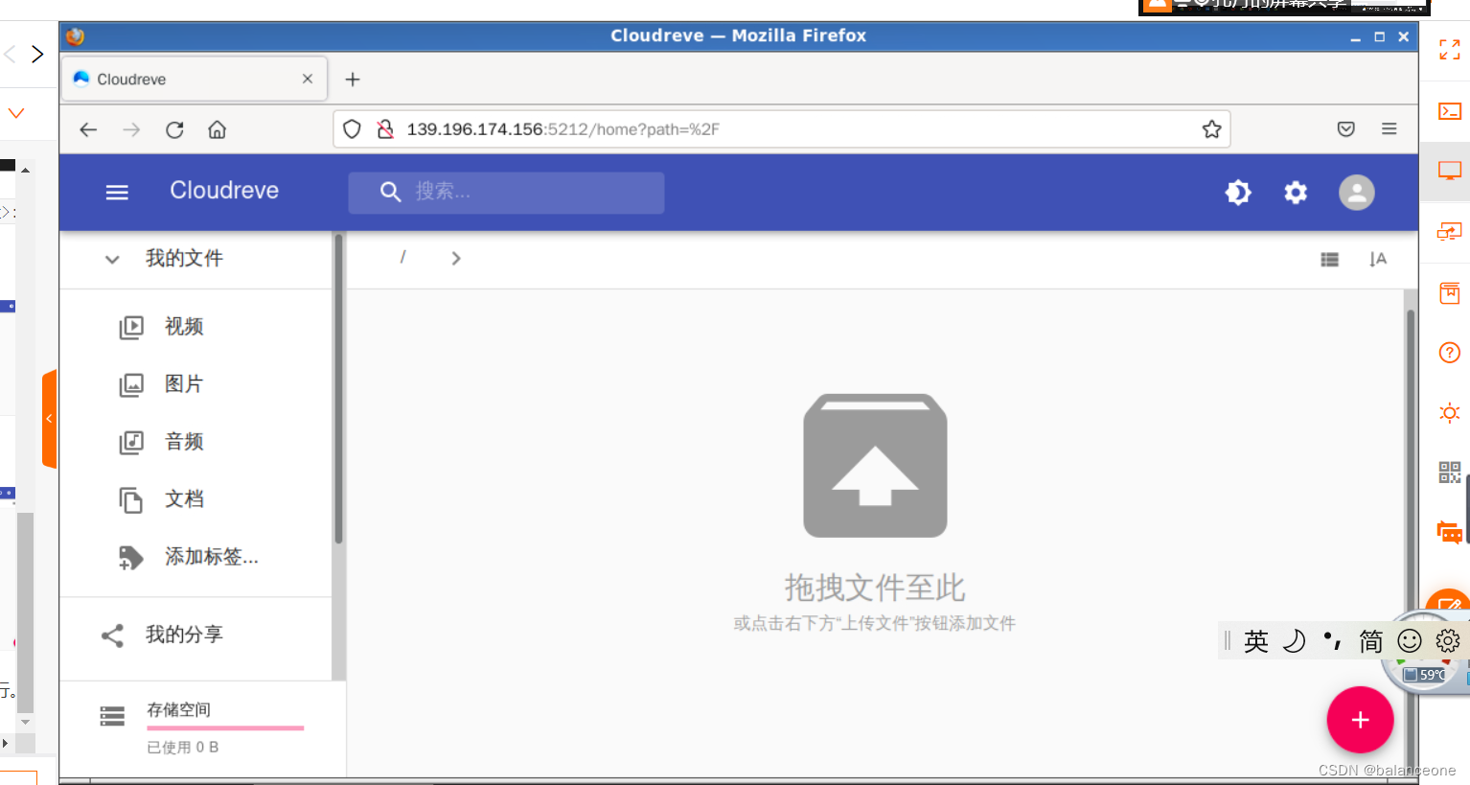Click the pink plus upload button
Image resolution: width=1470 pixels, height=785 pixels.
(x=1360, y=720)
